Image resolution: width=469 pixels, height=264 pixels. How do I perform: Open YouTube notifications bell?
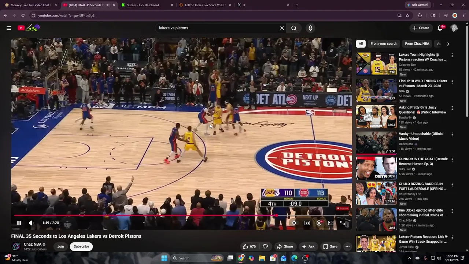[440, 28]
